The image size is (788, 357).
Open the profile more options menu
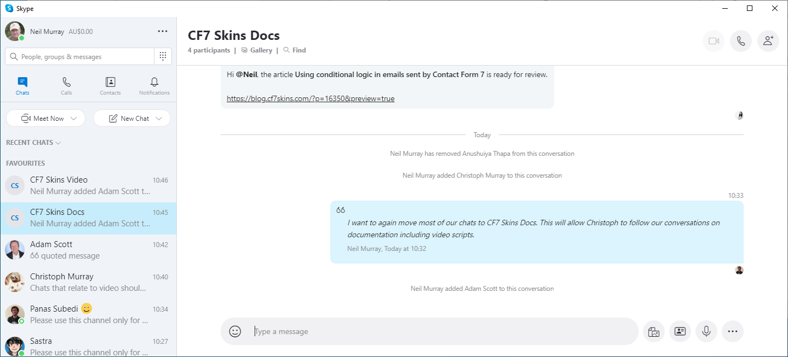(162, 31)
